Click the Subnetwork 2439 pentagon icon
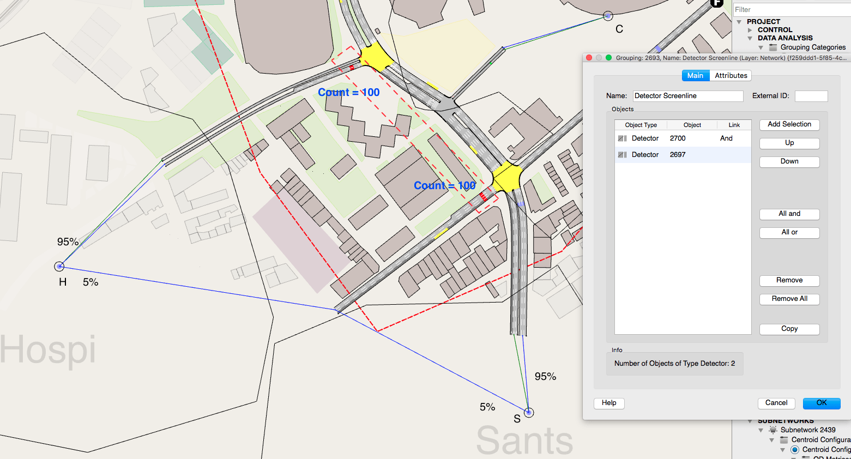Screen dimensions: 851x459 (x=773, y=430)
